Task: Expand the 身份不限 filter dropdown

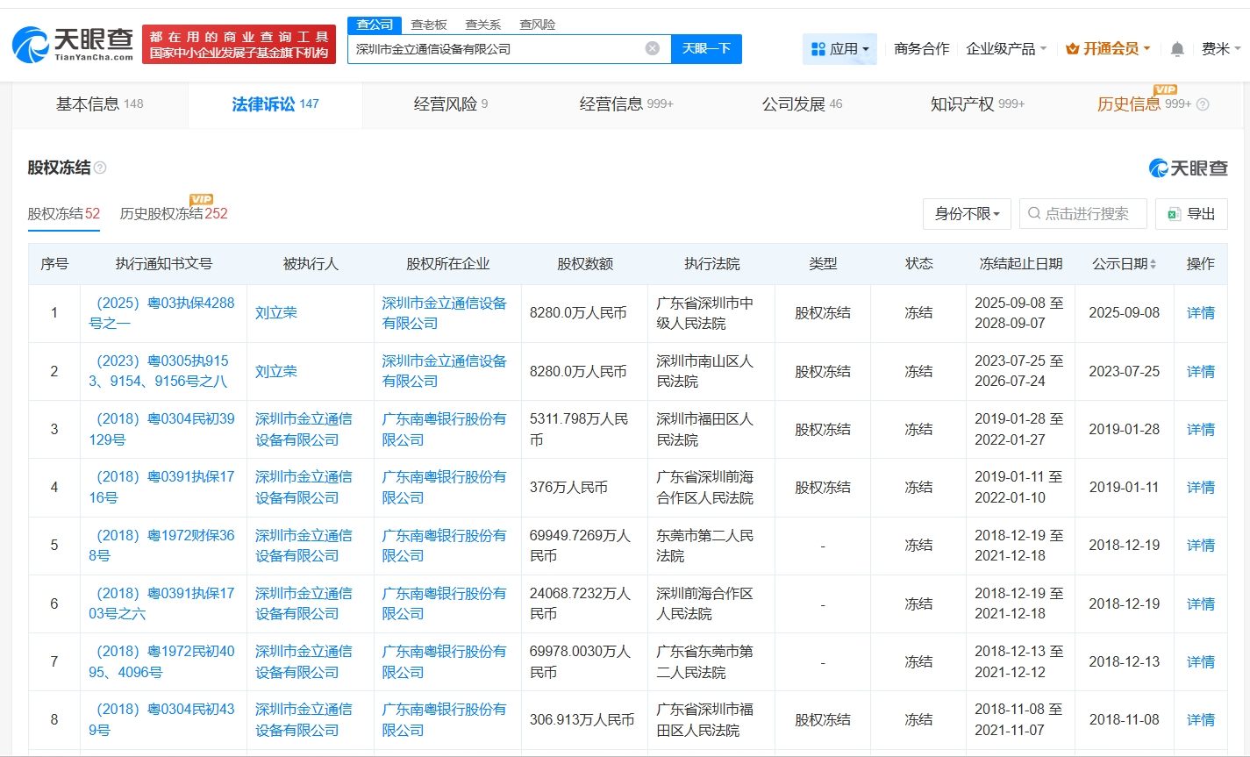Action: [967, 214]
